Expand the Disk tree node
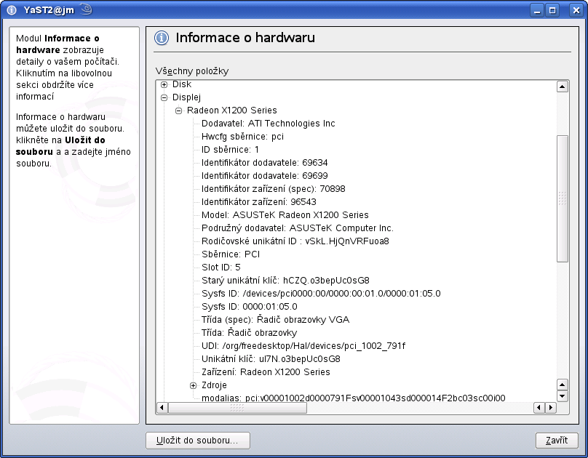588x458 pixels. tap(164, 84)
